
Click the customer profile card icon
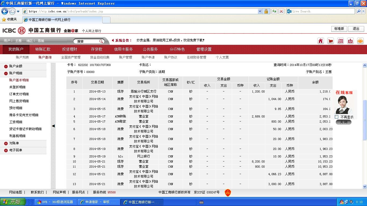click(x=340, y=41)
